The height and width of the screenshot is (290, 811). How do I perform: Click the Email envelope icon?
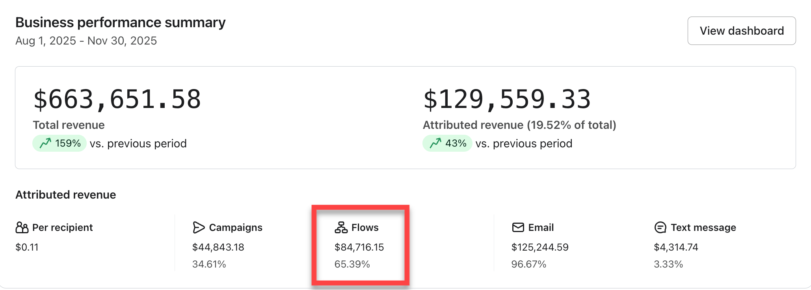pyautogui.click(x=518, y=228)
